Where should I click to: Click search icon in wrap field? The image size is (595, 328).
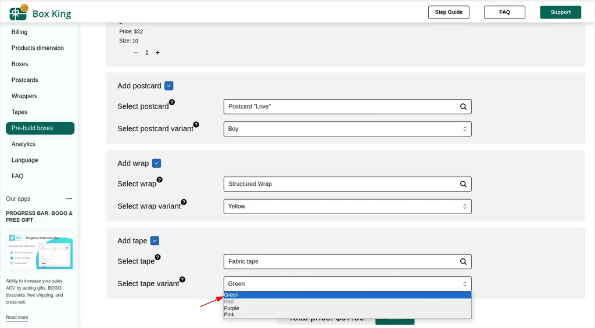(463, 184)
